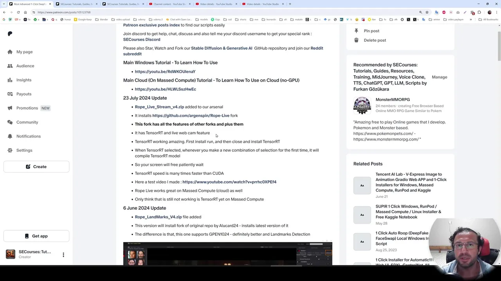
Task: Expand the All Bookmarks folder
Action: point(488,19)
